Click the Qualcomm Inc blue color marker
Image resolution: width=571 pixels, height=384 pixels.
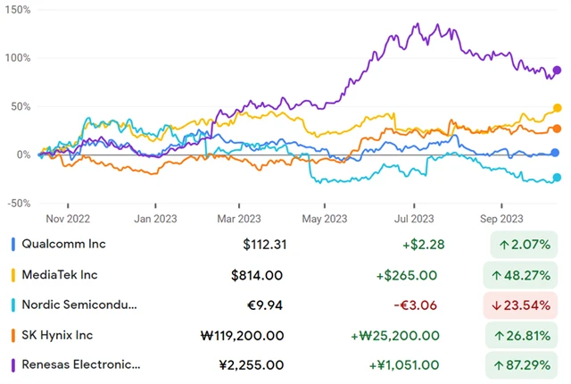pyautogui.click(x=12, y=243)
